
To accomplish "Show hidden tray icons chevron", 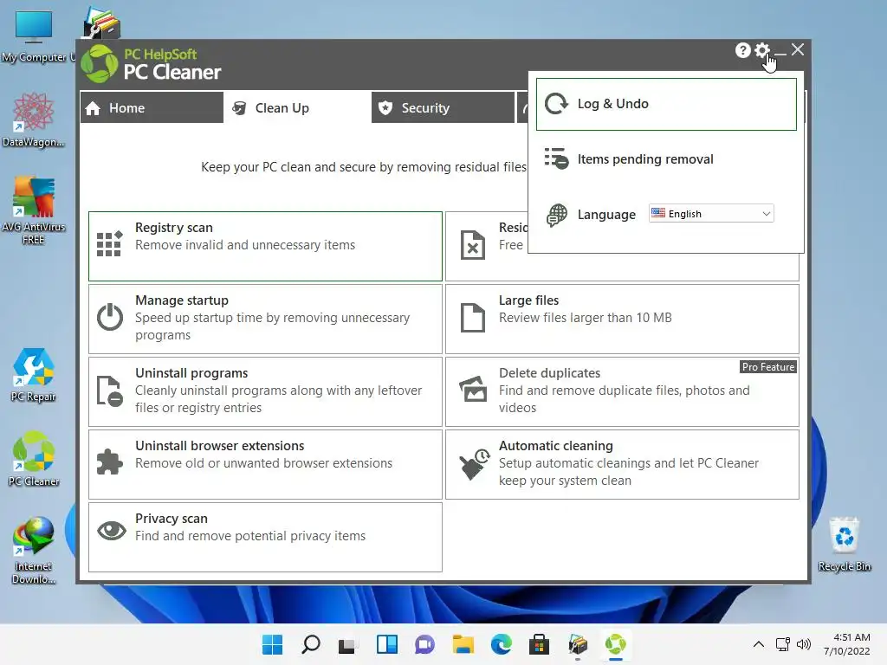I will click(759, 644).
